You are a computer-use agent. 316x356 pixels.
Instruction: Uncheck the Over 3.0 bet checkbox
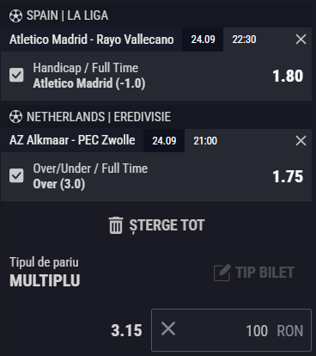[16, 175]
